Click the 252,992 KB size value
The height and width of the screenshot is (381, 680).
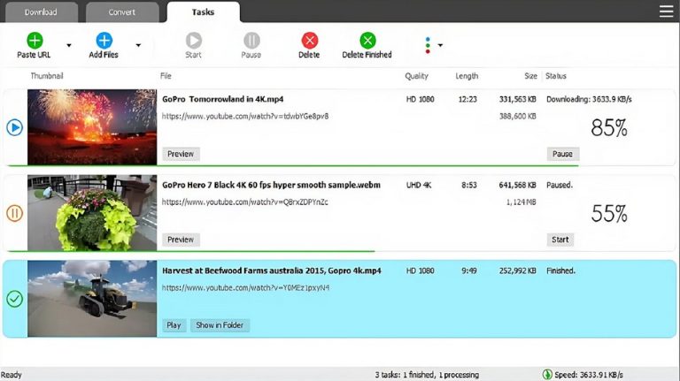click(x=517, y=271)
